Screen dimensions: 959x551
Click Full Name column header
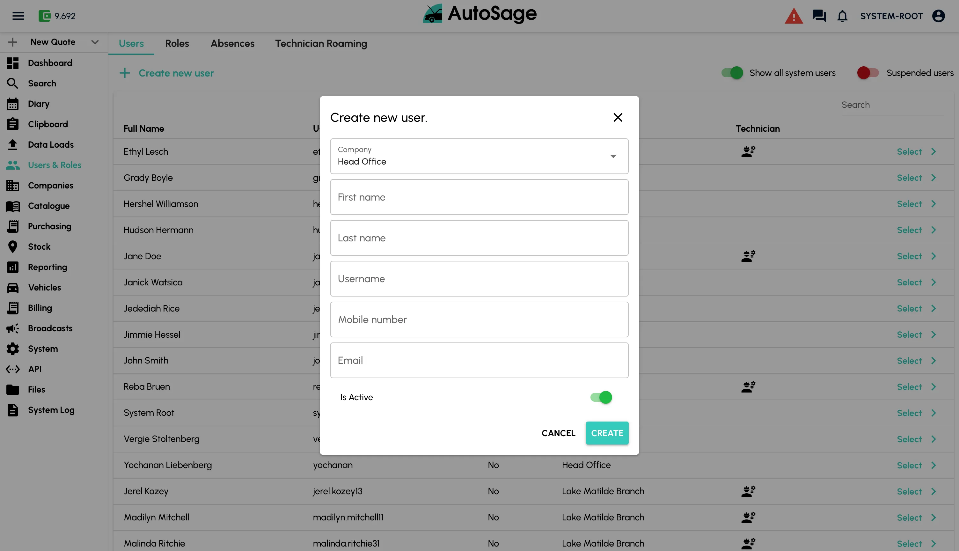(x=144, y=129)
